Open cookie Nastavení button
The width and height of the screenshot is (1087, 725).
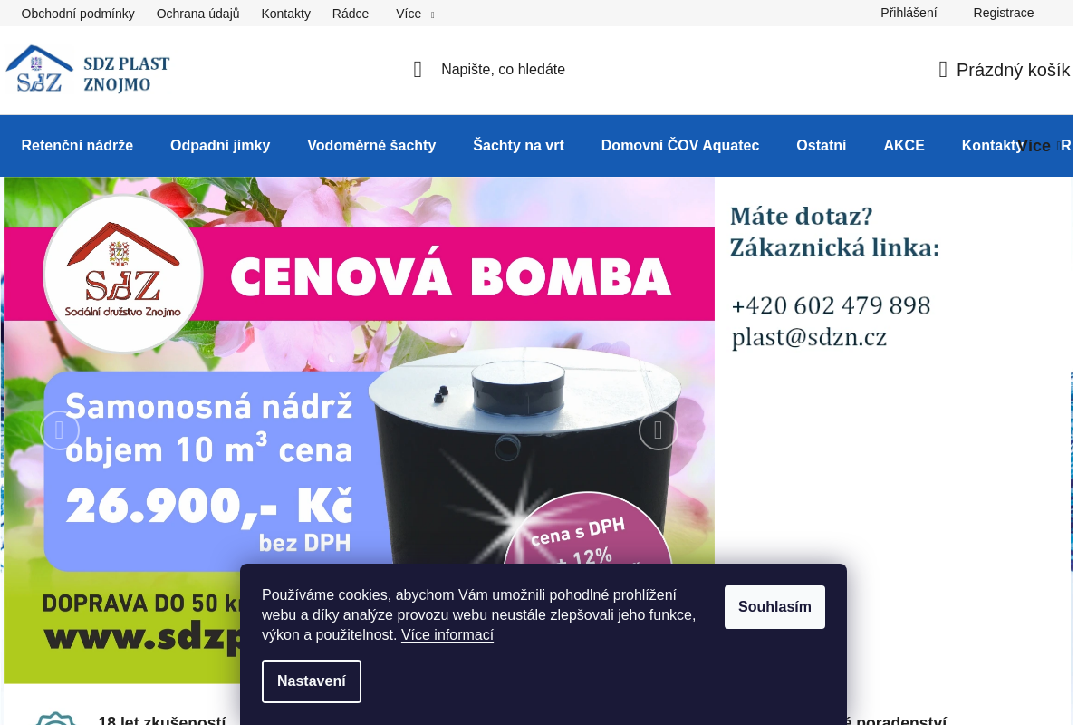[312, 681]
